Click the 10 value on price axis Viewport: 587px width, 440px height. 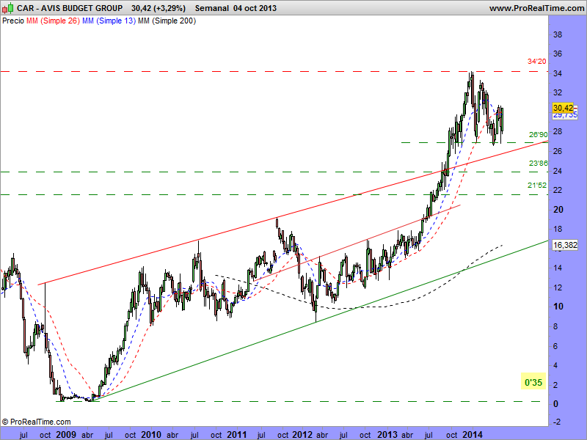pos(558,307)
